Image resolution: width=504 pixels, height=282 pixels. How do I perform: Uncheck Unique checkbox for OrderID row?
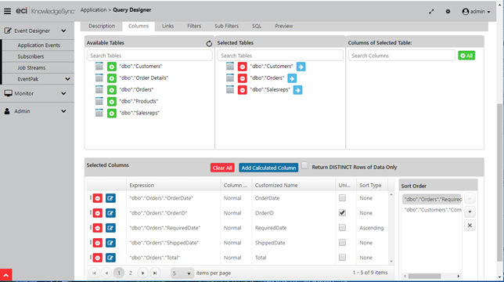tap(342, 212)
